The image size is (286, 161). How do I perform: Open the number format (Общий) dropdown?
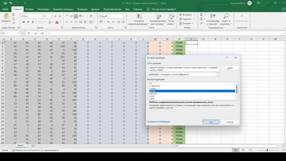pos(124,16)
